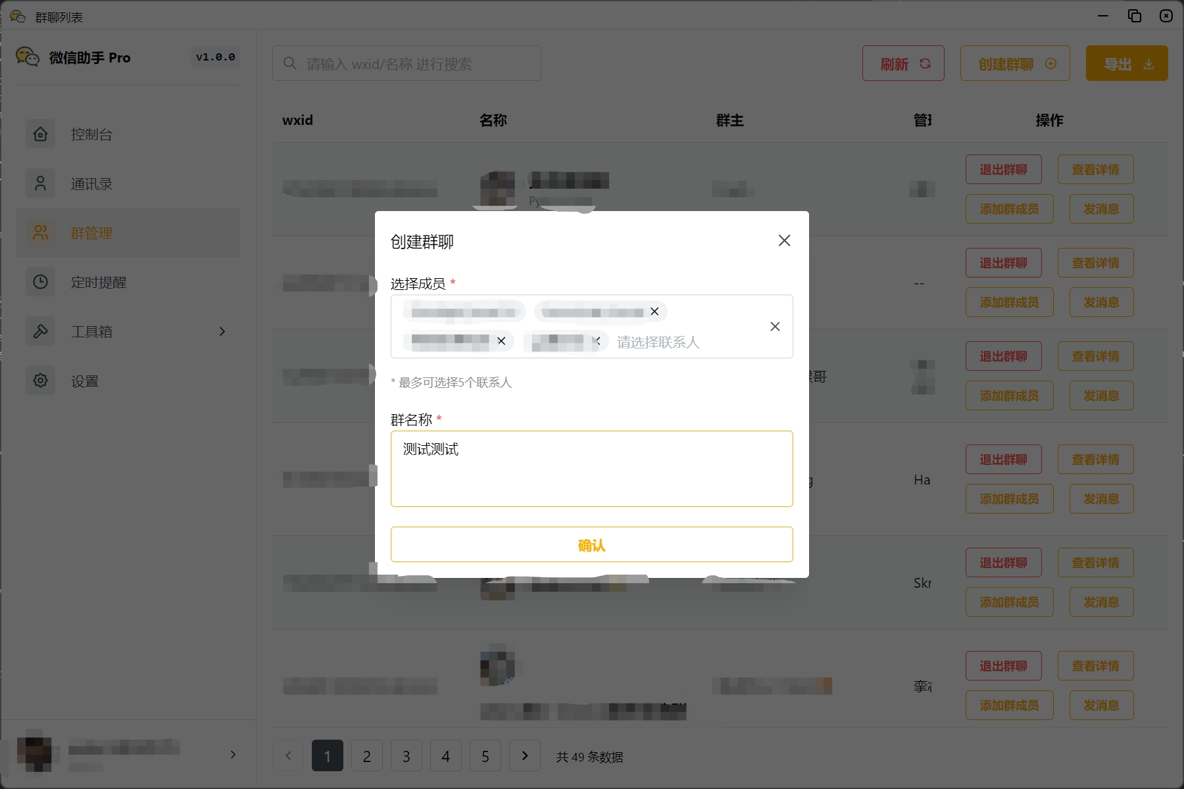Select 群管理 in the sidebar
This screenshot has height=789, width=1184.
pos(91,233)
